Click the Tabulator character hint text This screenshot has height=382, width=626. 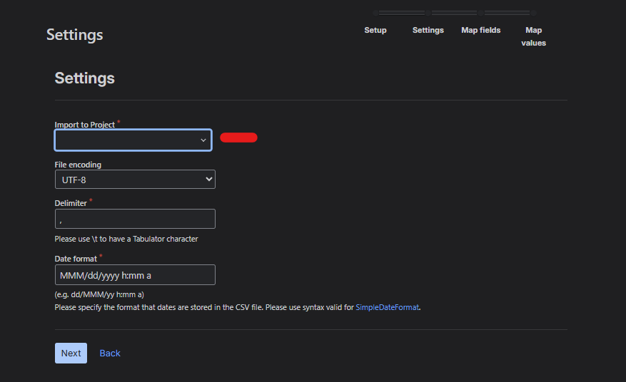[x=126, y=239]
